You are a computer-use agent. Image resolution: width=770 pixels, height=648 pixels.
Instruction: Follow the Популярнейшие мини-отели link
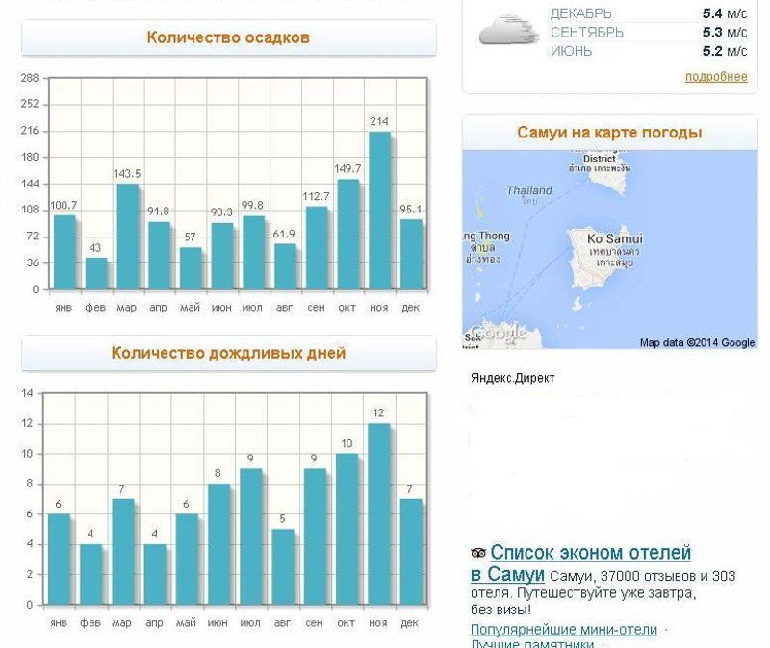point(564,629)
